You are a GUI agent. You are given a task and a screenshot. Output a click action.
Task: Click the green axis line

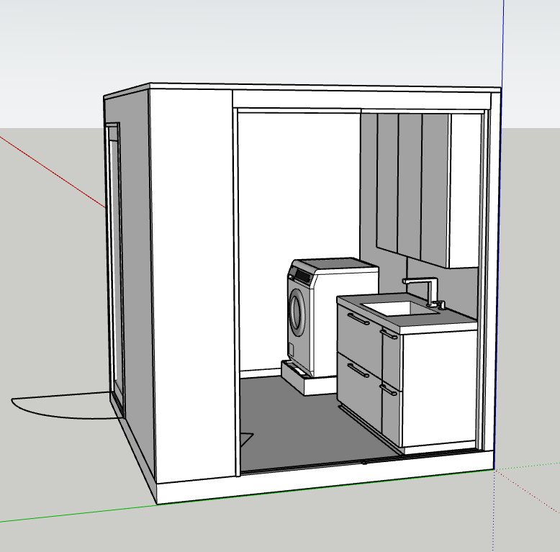(x=72, y=513)
